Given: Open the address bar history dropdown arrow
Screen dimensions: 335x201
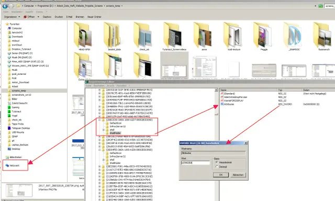Looking at the screenshot, I should 316,6.
